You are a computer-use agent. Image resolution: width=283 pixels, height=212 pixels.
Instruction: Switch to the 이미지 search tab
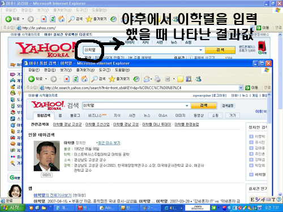pyautogui.click(x=180, y=115)
